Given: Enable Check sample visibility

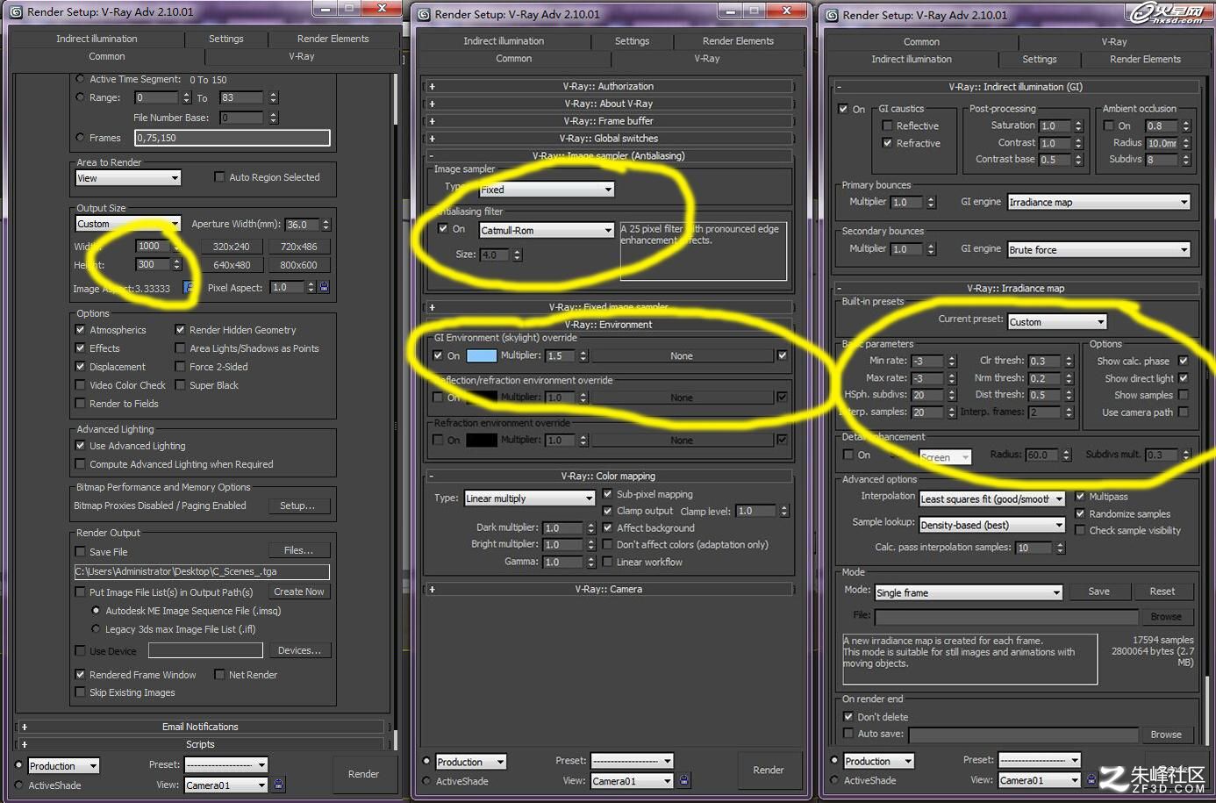Looking at the screenshot, I should click(x=1080, y=530).
